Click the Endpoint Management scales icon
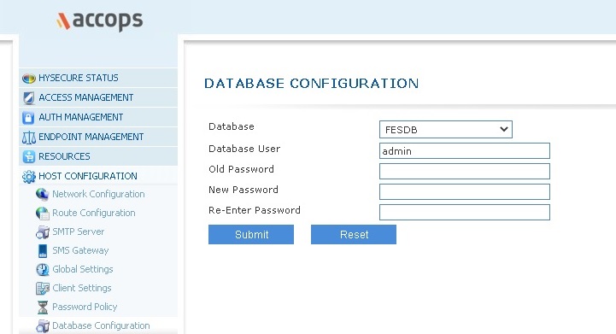Viewport: 616px width, 334px height. 29,138
